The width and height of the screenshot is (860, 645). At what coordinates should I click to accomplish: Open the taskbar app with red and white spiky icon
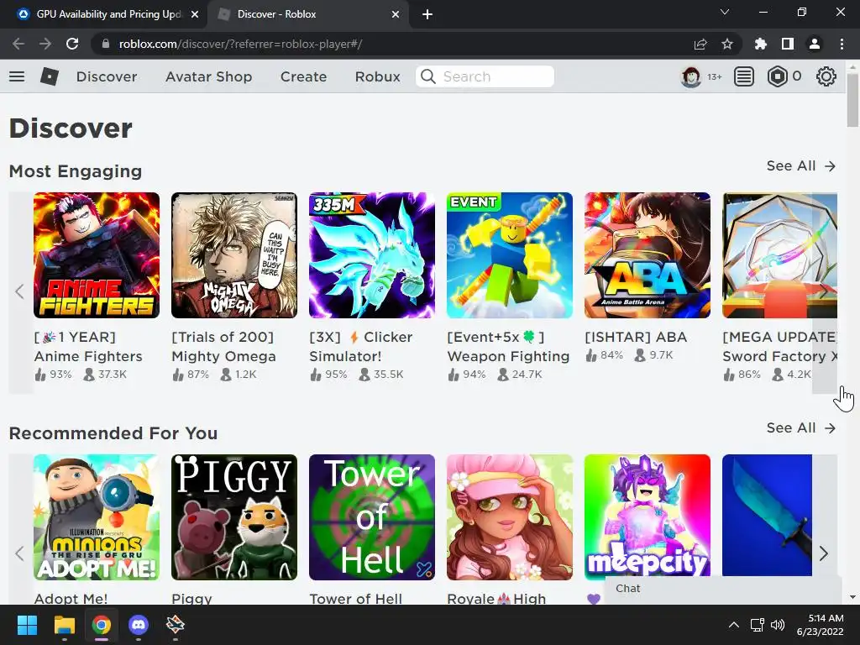pyautogui.click(x=175, y=625)
